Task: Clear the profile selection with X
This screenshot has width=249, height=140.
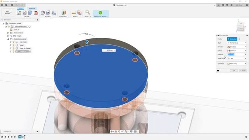Action: [x=239, y=39]
